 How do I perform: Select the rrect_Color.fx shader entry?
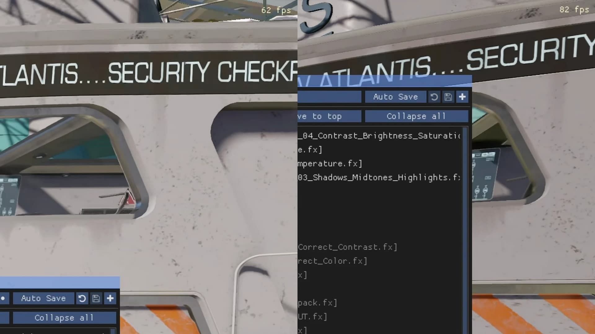pyautogui.click(x=332, y=261)
